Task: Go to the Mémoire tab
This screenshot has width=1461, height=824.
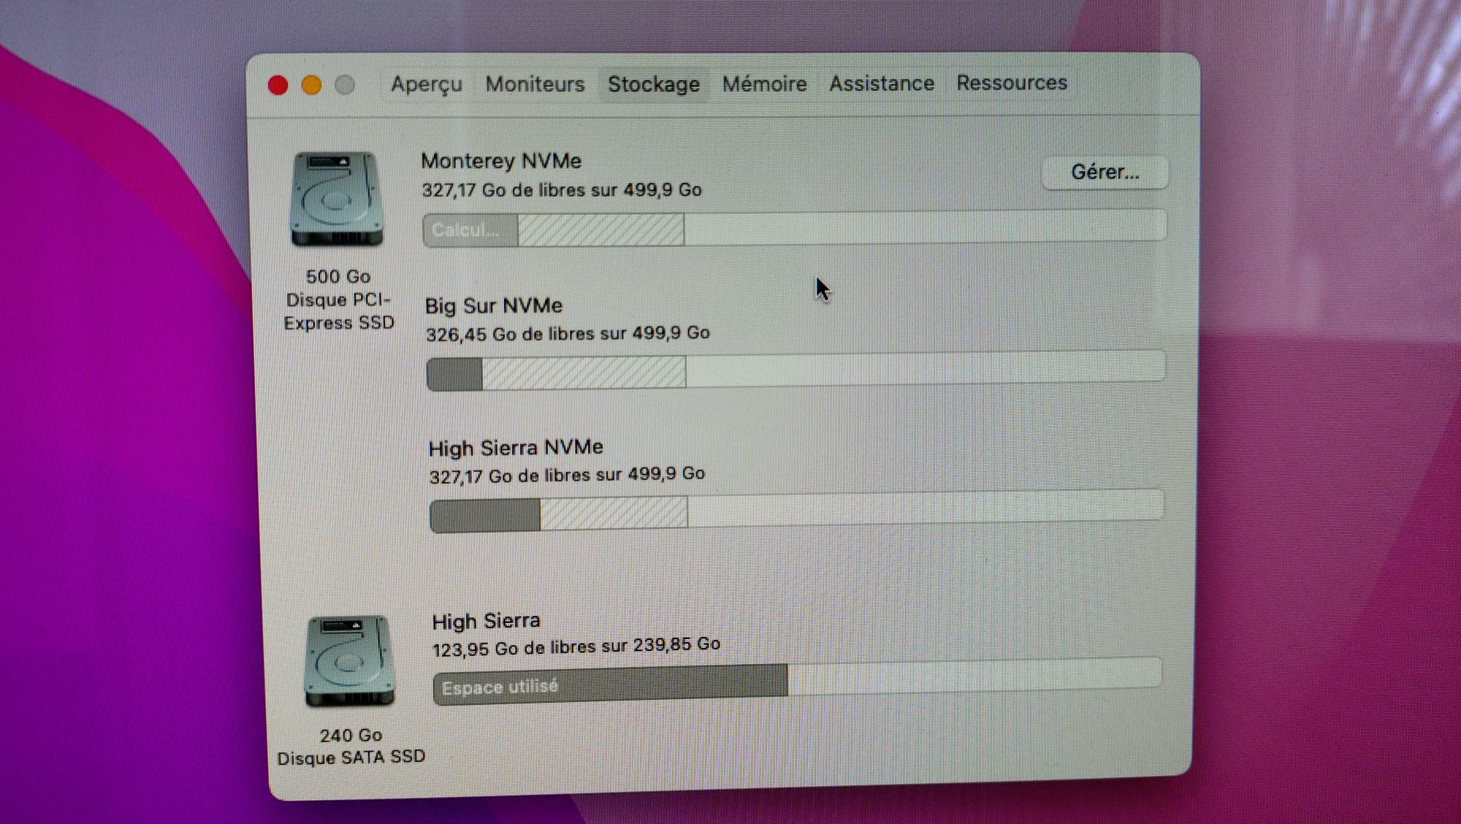Action: (x=764, y=84)
